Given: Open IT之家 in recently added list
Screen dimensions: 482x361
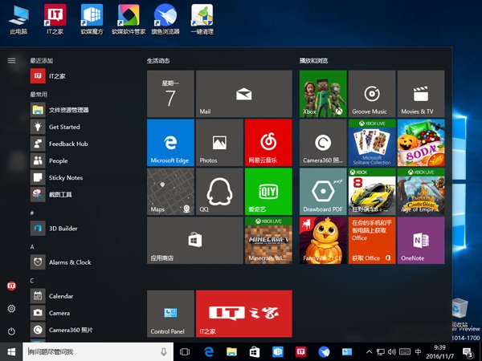Looking at the screenshot, I should pyautogui.click(x=83, y=76).
